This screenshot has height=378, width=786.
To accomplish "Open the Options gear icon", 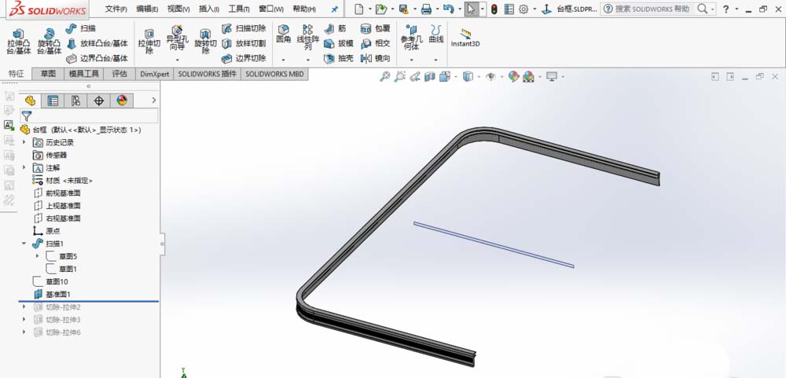I will click(x=523, y=9).
